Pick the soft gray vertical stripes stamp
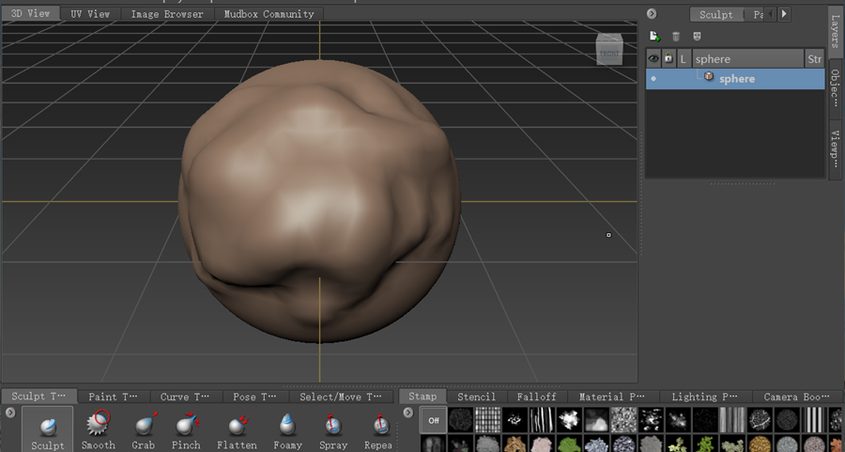This screenshot has height=452, width=845. coord(731,420)
